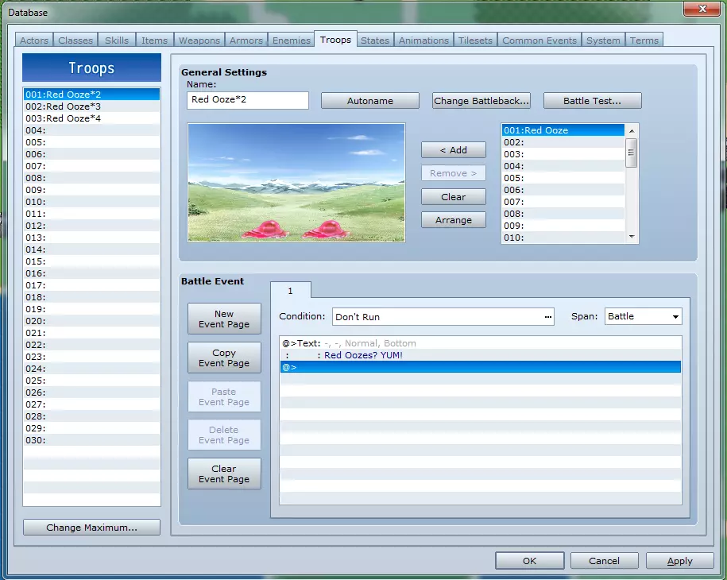727x580 pixels.
Task: Open the Skills tab
Action: pyautogui.click(x=117, y=41)
